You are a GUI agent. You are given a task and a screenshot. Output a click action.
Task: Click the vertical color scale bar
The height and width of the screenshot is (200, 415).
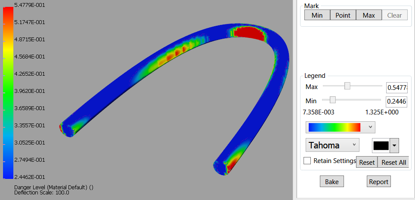click(x=8, y=92)
